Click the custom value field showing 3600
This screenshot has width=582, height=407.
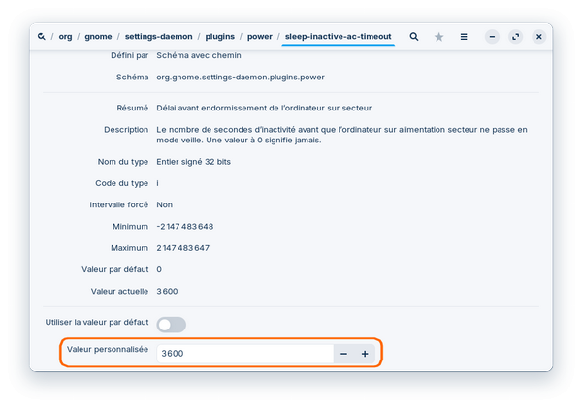coord(242,354)
